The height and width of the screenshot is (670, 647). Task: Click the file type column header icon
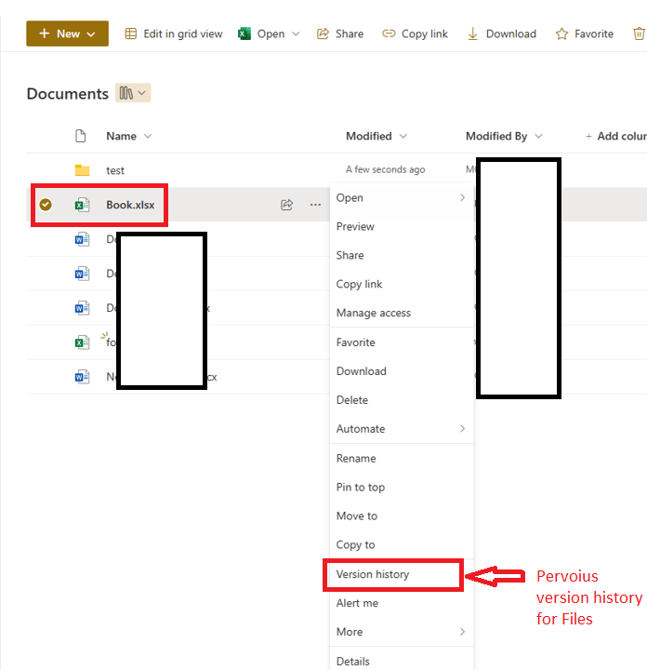(80, 136)
